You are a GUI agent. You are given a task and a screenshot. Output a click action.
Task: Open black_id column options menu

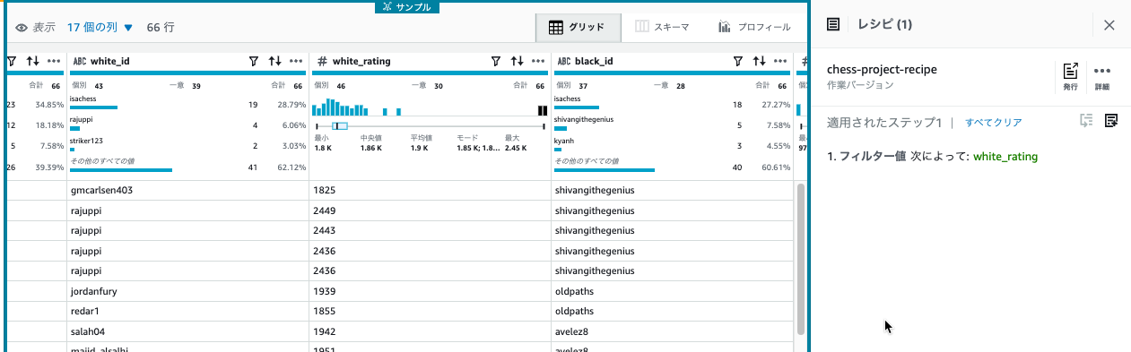(x=780, y=62)
